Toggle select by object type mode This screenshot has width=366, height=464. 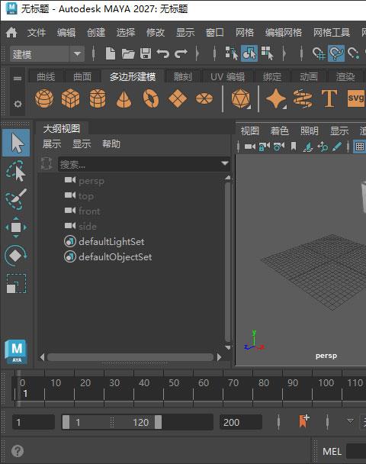coord(249,53)
